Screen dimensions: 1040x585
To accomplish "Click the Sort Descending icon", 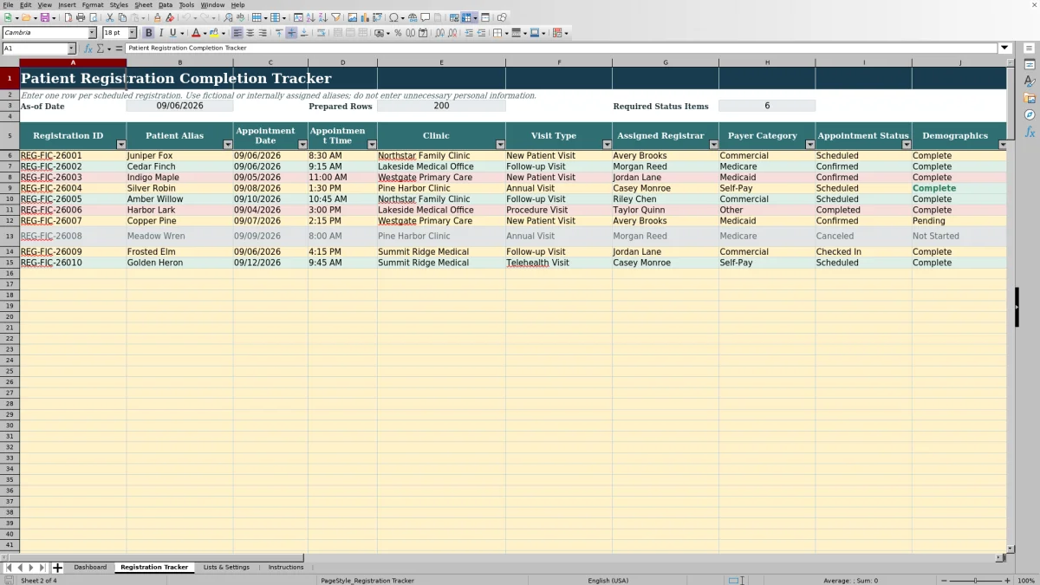I will 322,17.
